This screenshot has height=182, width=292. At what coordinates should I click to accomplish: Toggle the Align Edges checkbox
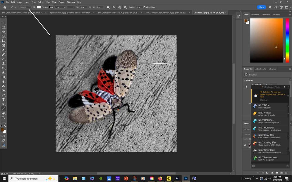[x=144, y=7]
